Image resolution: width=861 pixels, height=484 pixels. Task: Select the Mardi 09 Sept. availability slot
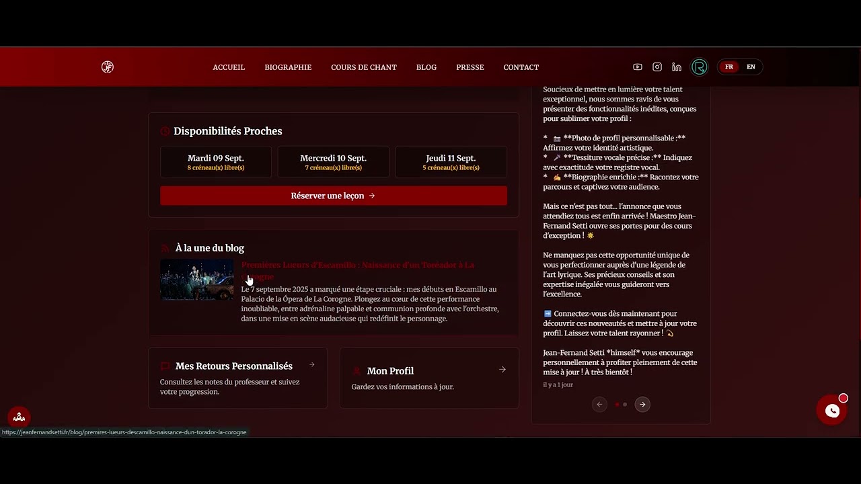click(216, 162)
